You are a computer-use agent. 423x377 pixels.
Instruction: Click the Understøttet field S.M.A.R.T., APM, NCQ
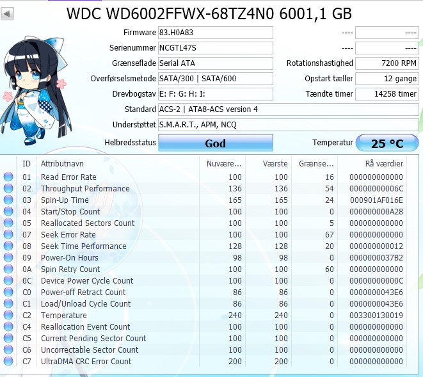click(x=289, y=125)
